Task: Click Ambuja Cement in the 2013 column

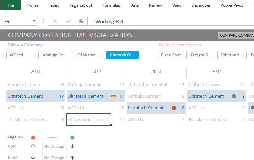Action: click(x=144, y=96)
